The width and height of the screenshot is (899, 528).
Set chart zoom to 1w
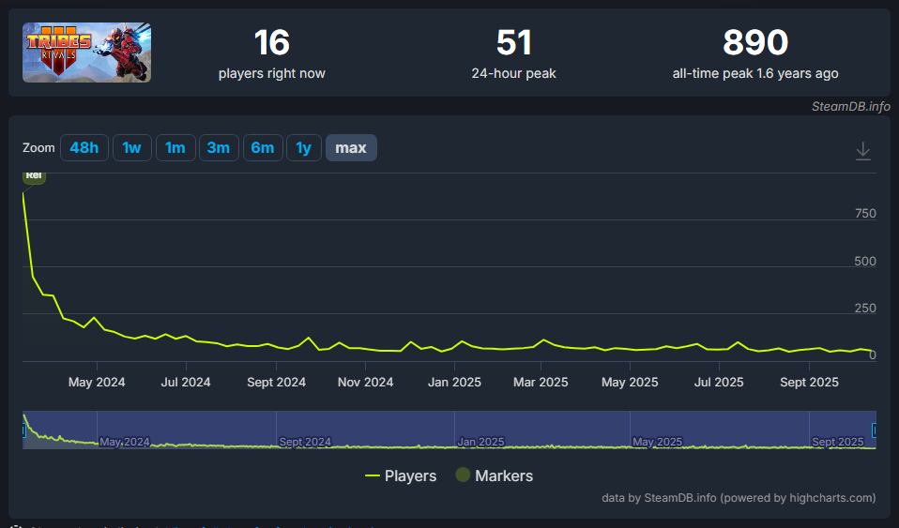(132, 148)
